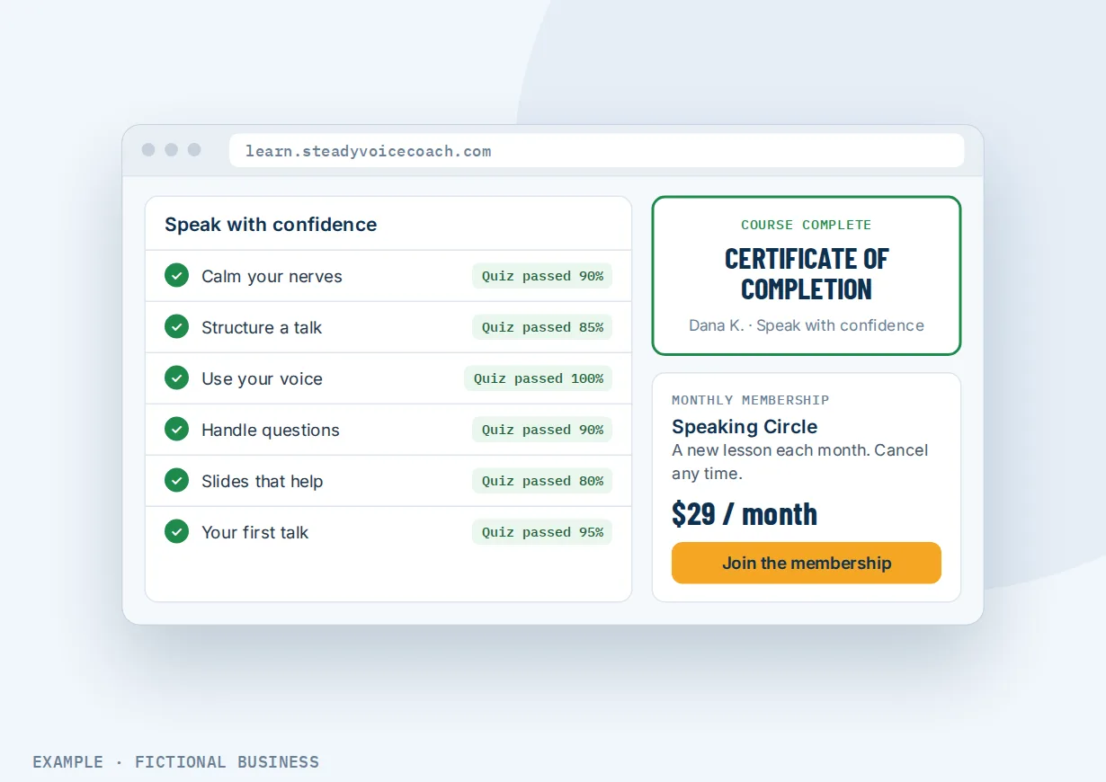This screenshot has width=1106, height=782.
Task: Click the Certificate of Completion title
Action: click(807, 274)
